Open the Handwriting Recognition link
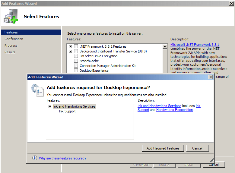Viewport: 235px width, 173px height. pos(174,110)
